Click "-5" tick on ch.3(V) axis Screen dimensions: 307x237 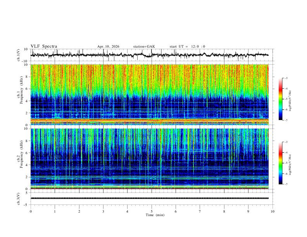26,205
